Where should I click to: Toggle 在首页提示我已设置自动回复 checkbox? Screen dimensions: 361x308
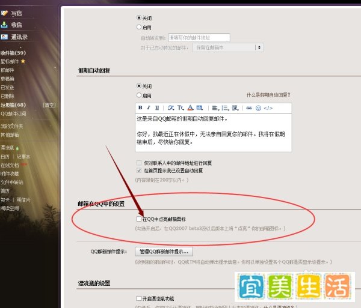139,171
